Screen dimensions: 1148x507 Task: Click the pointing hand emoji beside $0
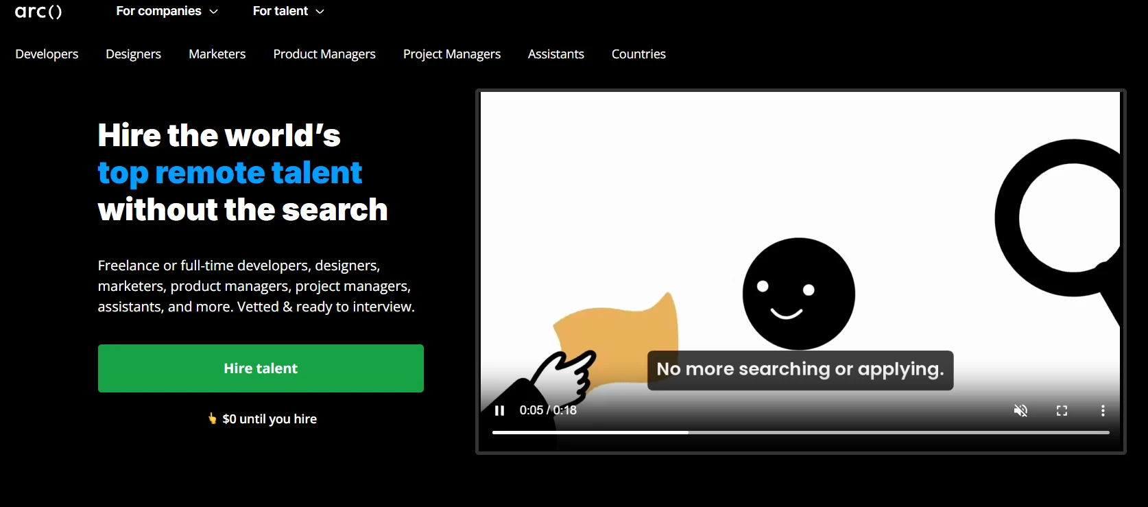pyautogui.click(x=213, y=418)
